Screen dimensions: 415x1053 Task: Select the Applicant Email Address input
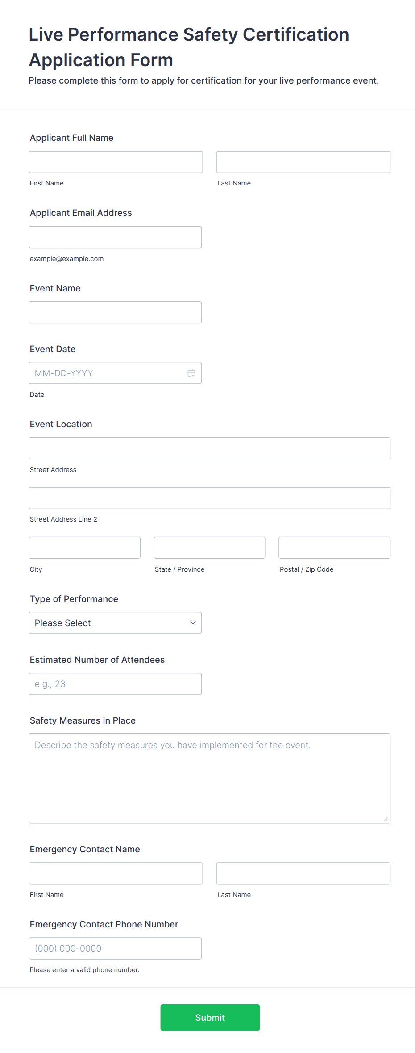point(115,237)
